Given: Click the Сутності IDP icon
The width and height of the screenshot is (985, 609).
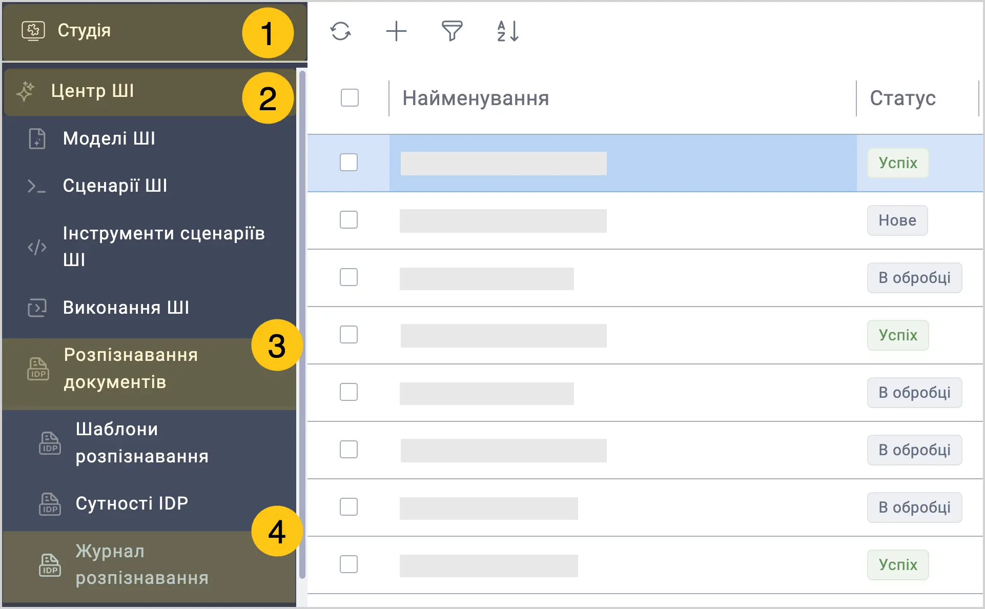Looking at the screenshot, I should tap(50, 504).
